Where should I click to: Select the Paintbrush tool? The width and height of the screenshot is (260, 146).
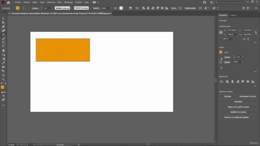tap(3, 39)
